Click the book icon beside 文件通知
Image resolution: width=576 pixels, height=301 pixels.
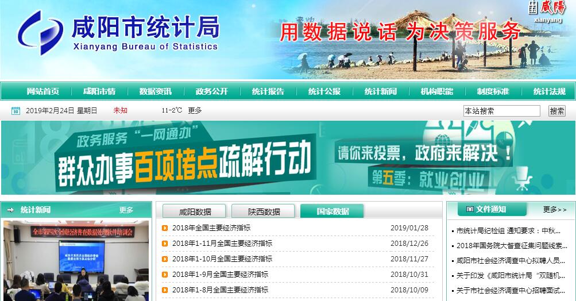pyautogui.click(x=470, y=209)
